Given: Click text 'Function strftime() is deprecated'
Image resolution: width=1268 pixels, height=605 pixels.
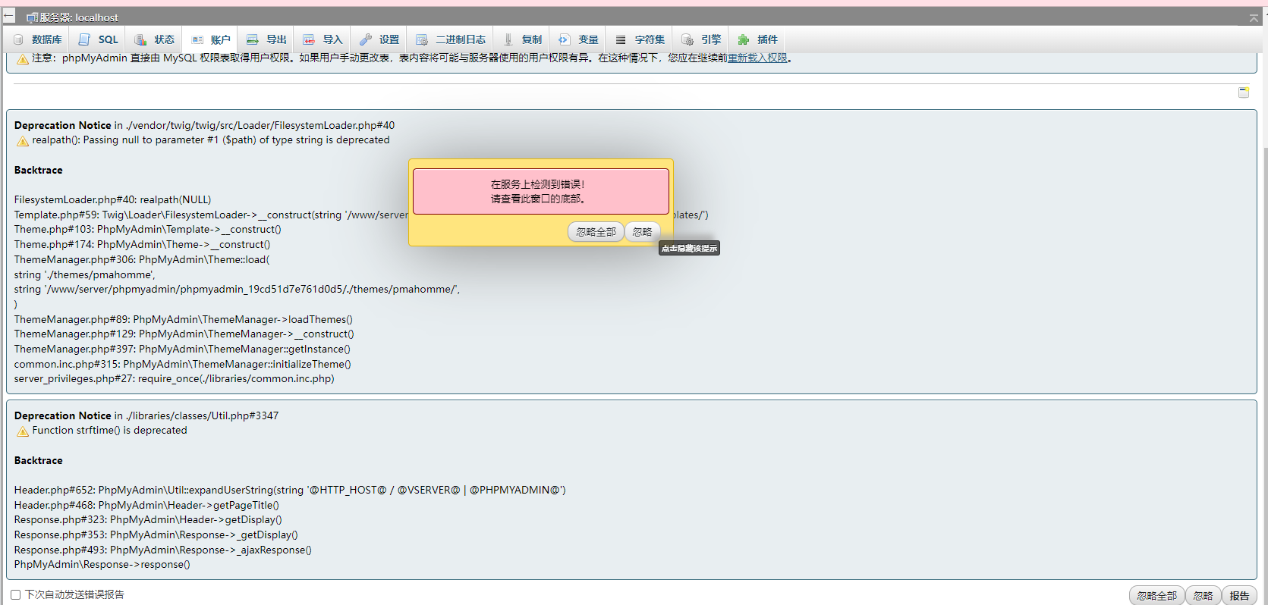Looking at the screenshot, I should 109,431.
